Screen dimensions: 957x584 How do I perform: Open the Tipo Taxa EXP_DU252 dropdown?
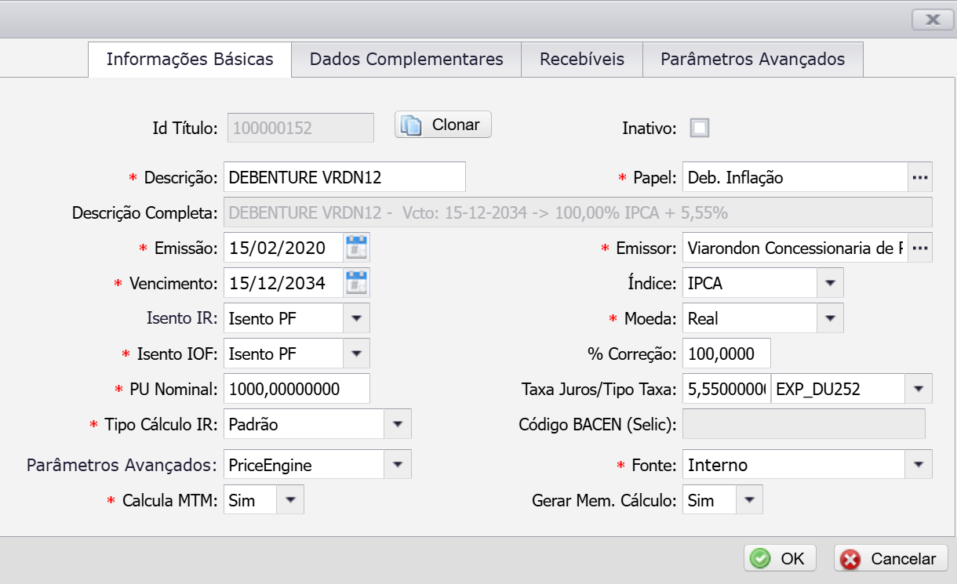(x=919, y=390)
